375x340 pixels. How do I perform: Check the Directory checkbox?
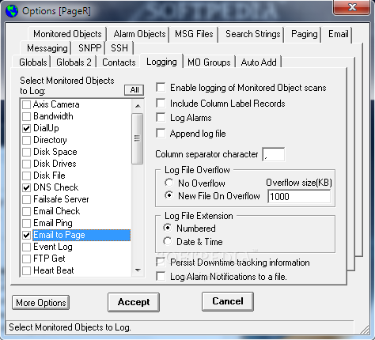point(26,140)
